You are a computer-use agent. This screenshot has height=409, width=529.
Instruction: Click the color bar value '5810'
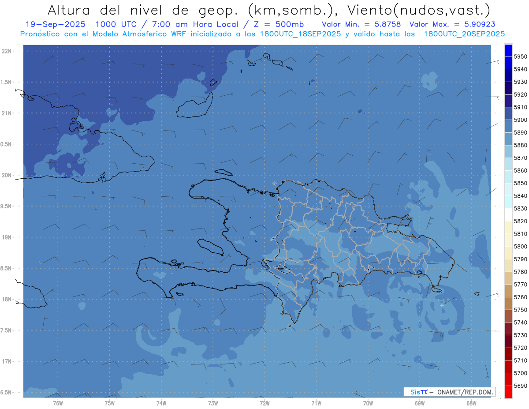521,234
